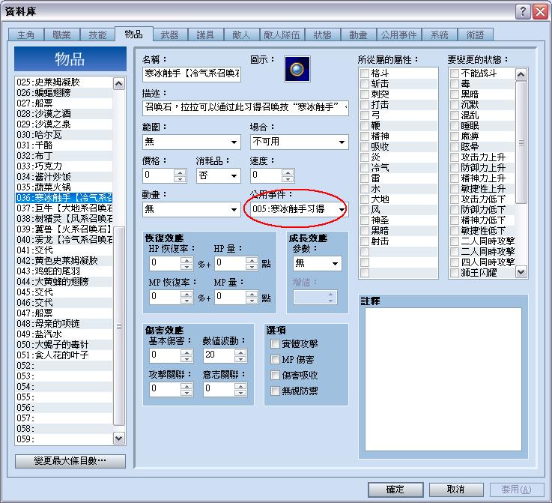The image size is (552, 503).
Task: Toggle the 不能战斗 state checkbox
Action: click(455, 73)
